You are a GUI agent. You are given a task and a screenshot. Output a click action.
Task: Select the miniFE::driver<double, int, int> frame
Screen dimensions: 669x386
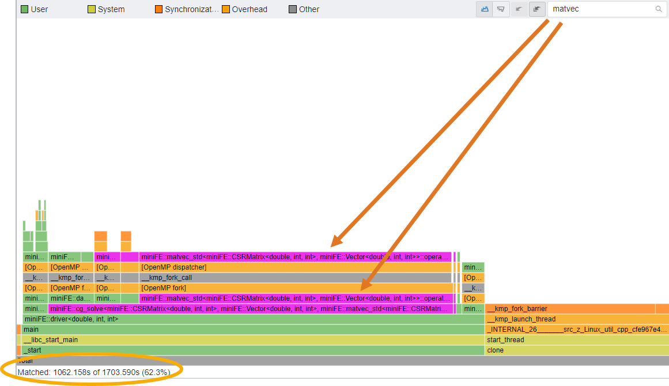click(254, 319)
